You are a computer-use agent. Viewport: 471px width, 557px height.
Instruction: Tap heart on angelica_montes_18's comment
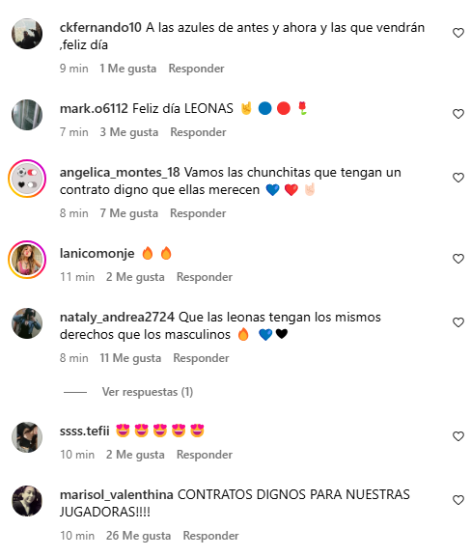point(458,178)
